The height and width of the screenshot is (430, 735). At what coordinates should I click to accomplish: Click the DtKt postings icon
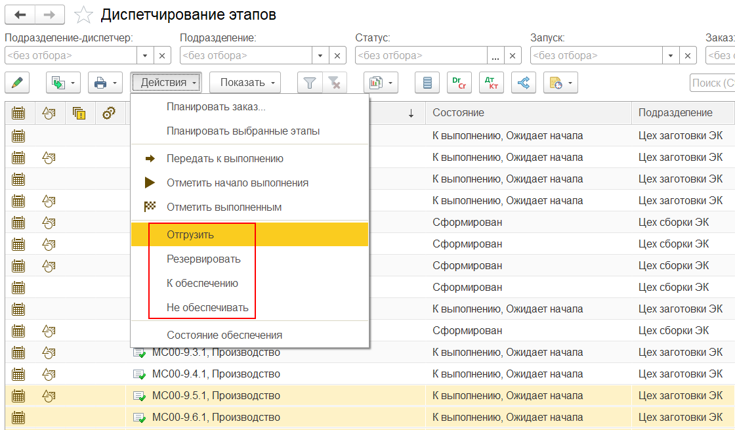[x=491, y=83]
